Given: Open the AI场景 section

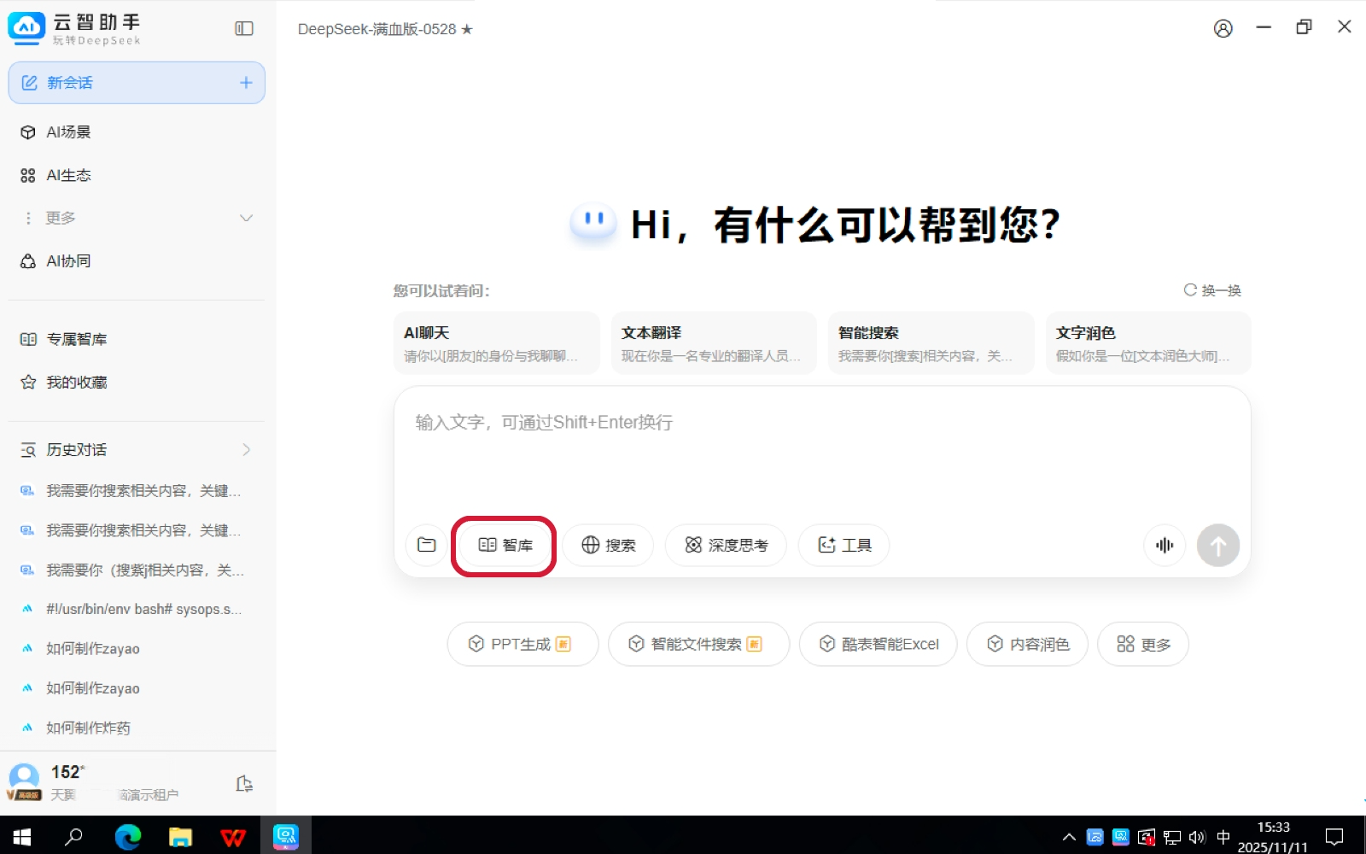Looking at the screenshot, I should 137,132.
